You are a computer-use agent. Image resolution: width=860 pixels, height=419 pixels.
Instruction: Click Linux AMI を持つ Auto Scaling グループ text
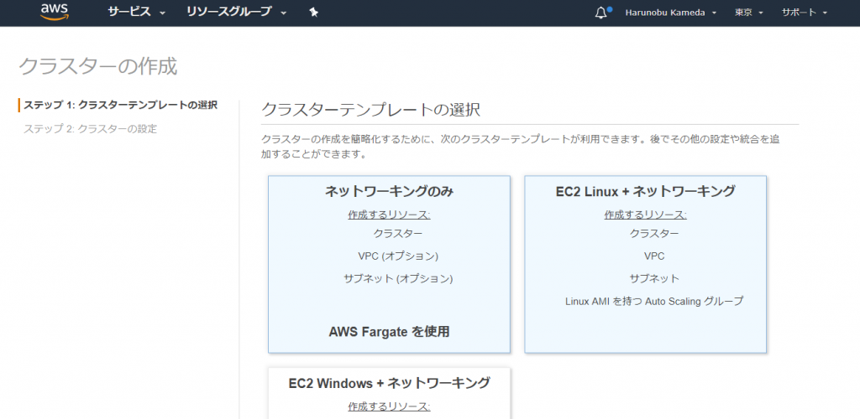(x=654, y=301)
